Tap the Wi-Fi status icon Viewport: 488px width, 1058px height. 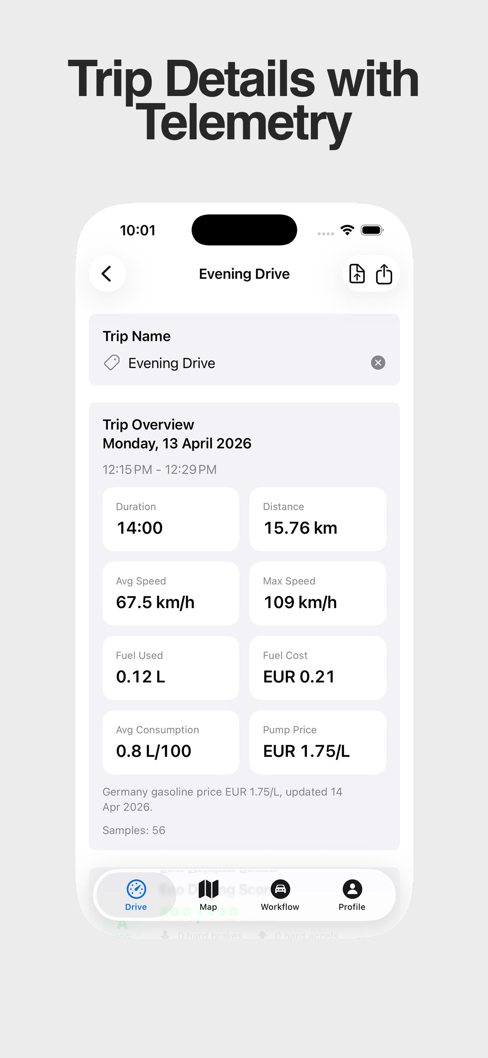[x=347, y=230]
